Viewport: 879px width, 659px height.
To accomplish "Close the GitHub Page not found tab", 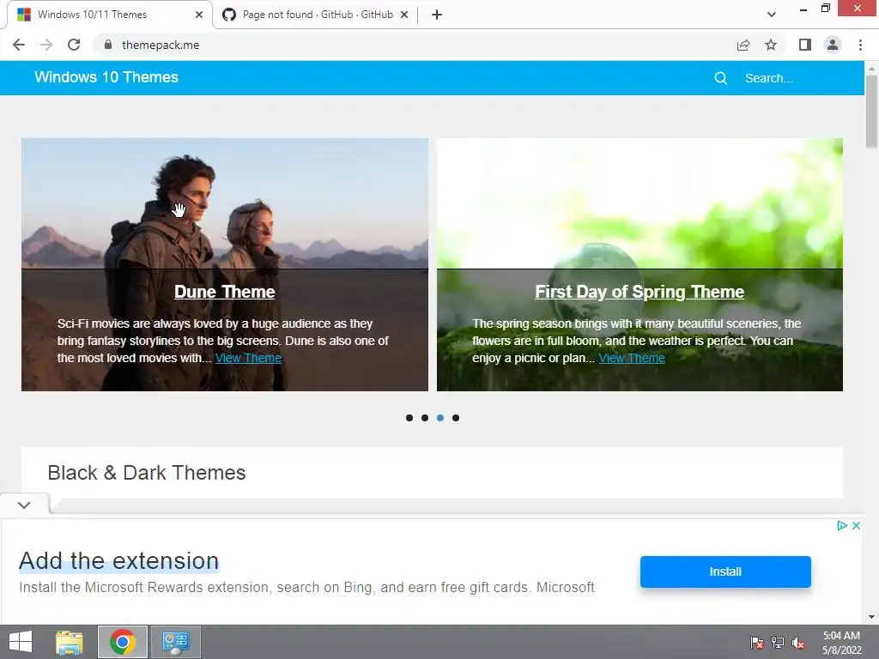I will [x=404, y=15].
